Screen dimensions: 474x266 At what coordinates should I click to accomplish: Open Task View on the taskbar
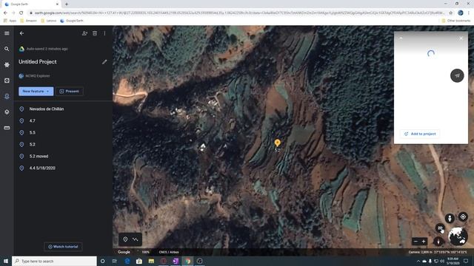pyautogui.click(x=115, y=261)
